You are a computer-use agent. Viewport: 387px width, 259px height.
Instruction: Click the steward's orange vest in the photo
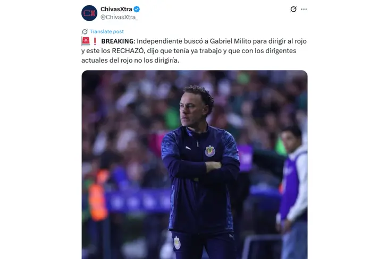point(98,197)
